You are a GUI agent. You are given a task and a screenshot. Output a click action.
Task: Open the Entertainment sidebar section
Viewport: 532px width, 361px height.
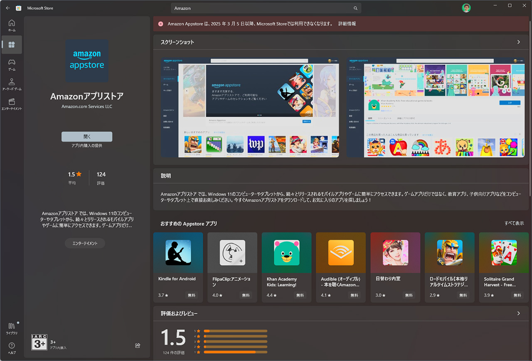(x=12, y=104)
